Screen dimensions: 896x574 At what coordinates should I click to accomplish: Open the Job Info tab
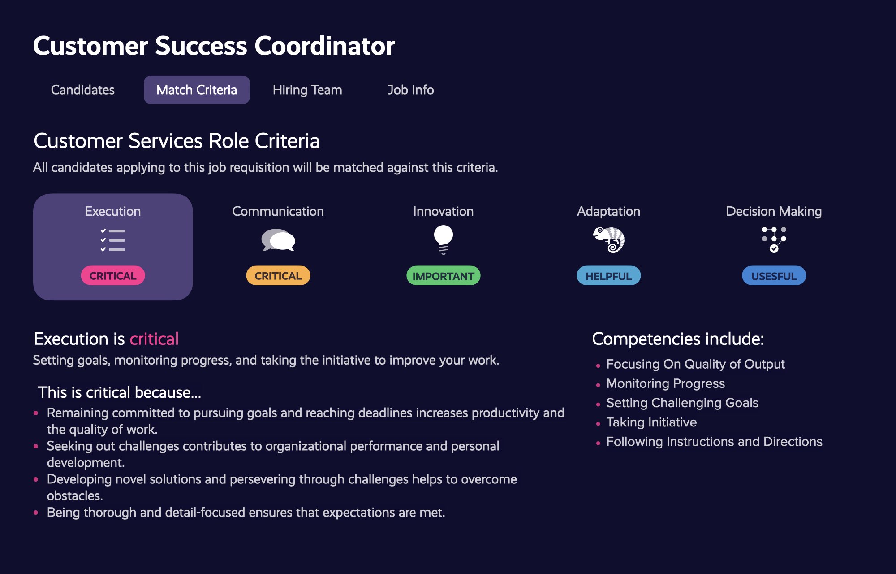click(410, 90)
